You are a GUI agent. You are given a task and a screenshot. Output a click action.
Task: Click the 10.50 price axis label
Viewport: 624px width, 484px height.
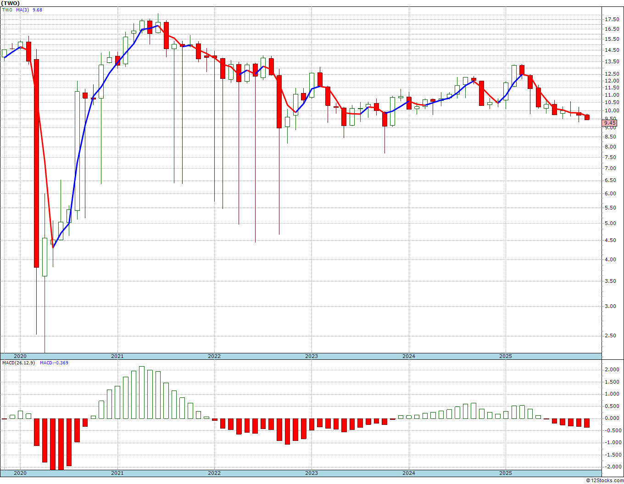(x=612, y=102)
